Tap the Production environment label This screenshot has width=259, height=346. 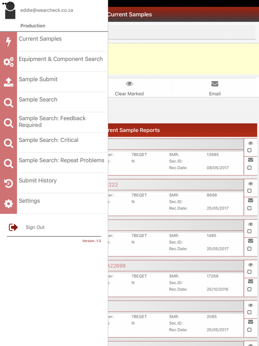click(33, 26)
